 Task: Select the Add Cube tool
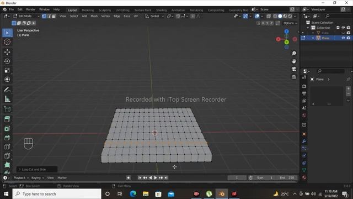click(x=7, y=109)
